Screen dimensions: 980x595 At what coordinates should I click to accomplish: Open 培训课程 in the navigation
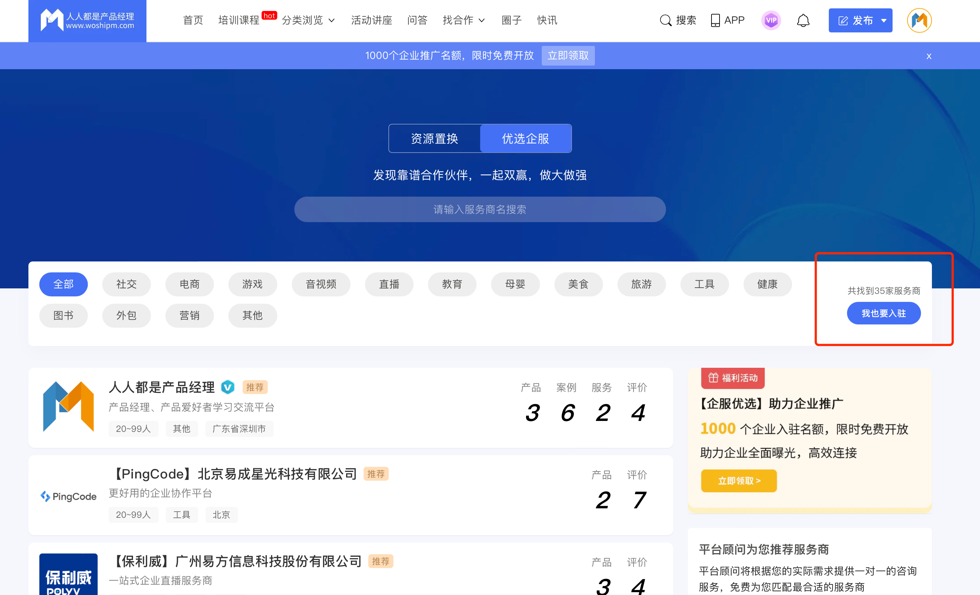click(x=239, y=20)
